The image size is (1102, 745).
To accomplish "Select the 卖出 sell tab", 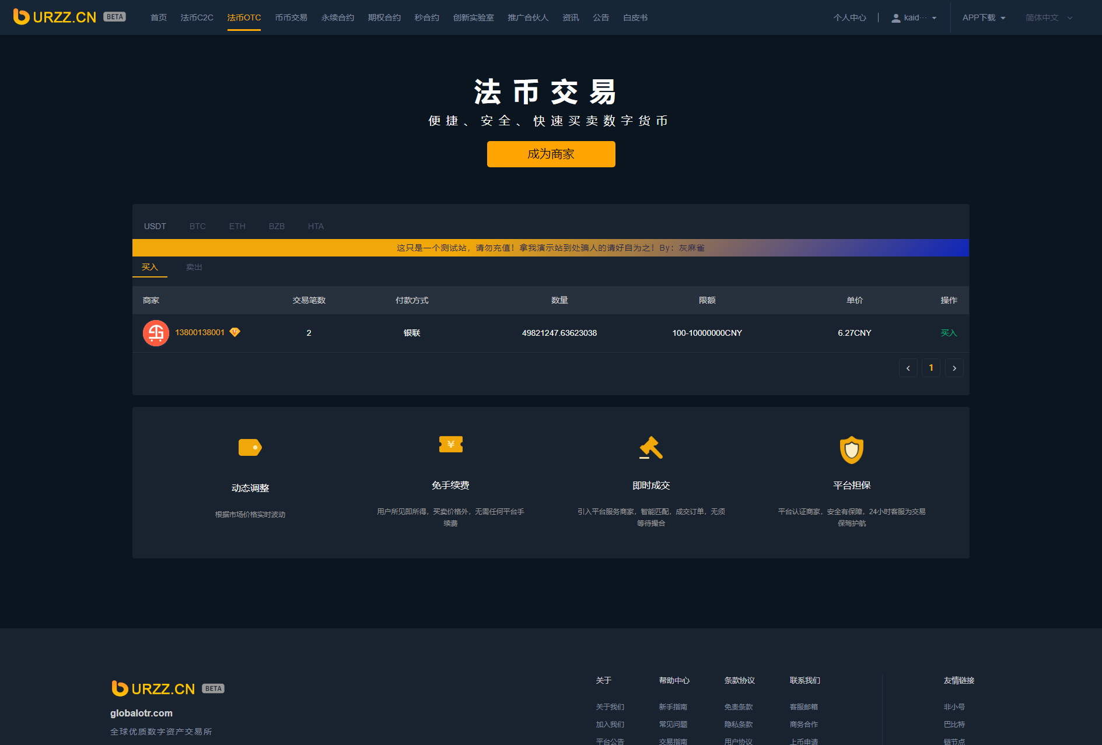I will pyautogui.click(x=194, y=267).
